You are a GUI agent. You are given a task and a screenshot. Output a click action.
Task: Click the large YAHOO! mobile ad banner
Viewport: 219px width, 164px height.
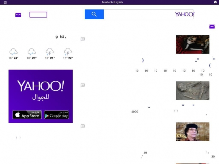[41, 96]
